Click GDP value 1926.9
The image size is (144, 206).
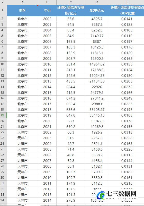tap(97, 132)
